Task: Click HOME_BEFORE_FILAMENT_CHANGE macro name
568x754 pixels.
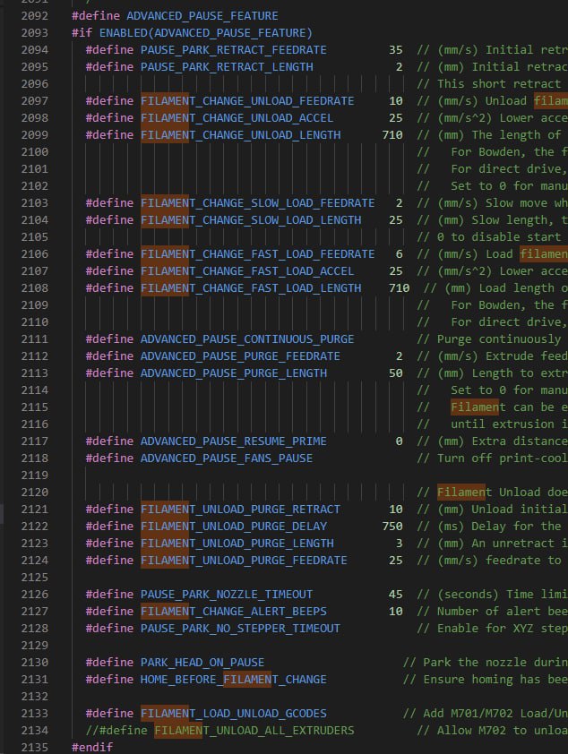Action: (233, 680)
